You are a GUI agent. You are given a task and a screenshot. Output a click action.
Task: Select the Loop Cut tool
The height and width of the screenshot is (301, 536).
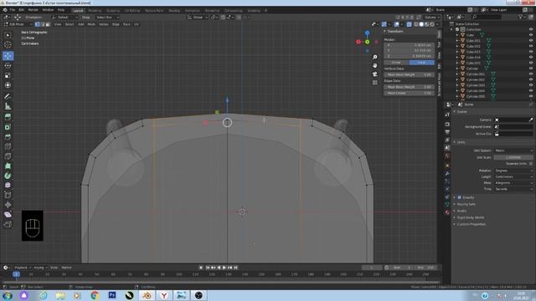click(8, 146)
